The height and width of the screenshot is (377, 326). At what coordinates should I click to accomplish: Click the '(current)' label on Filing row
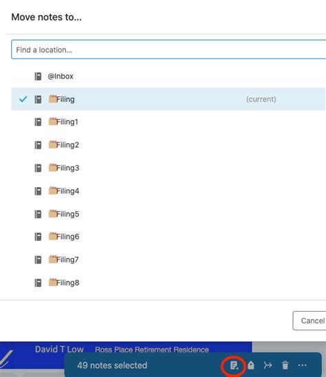click(261, 99)
